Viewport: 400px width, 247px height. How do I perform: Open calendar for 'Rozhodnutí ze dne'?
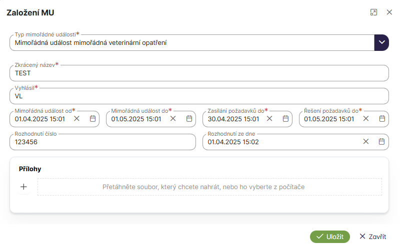[x=382, y=142]
